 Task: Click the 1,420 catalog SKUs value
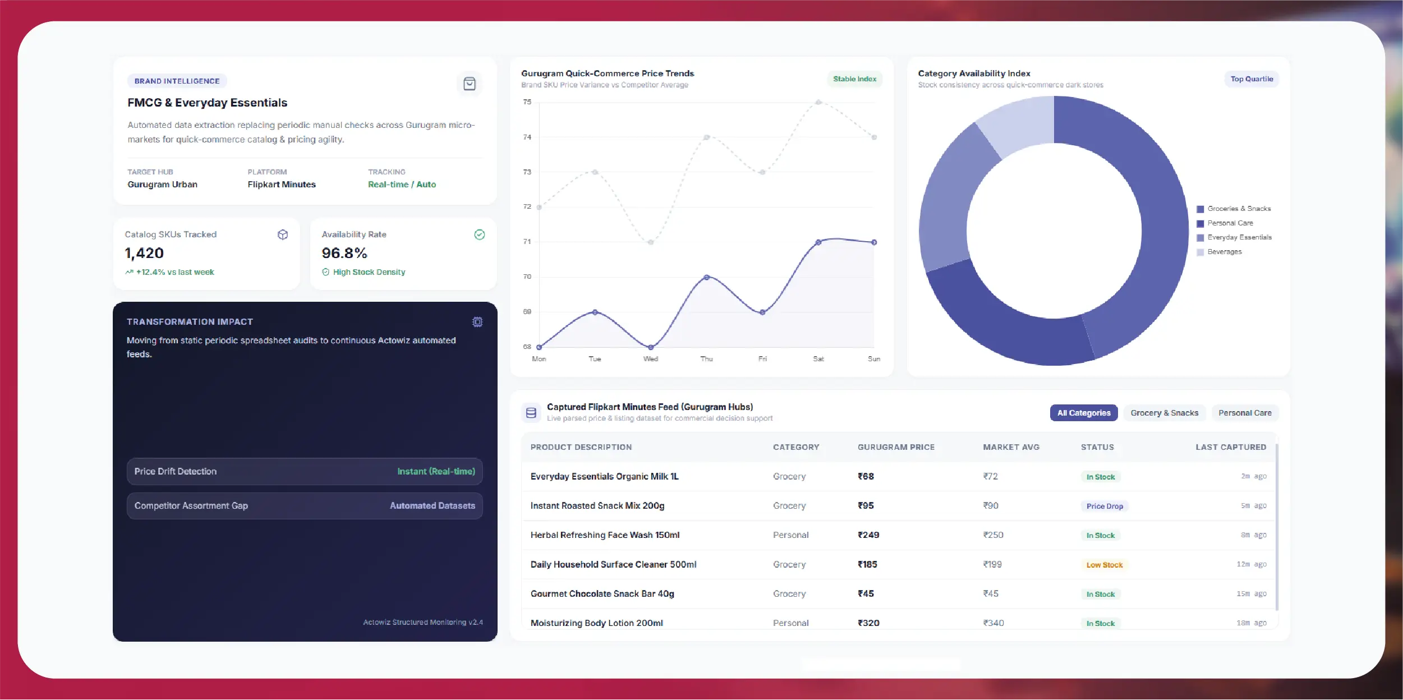click(144, 254)
